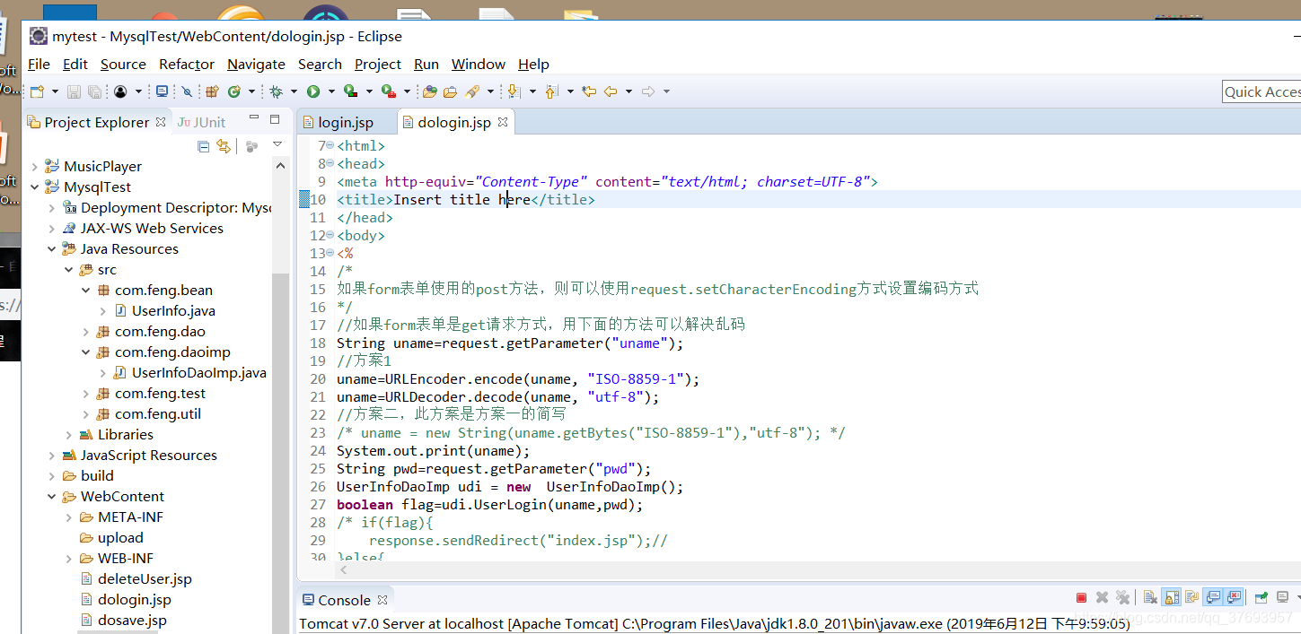1301x634 pixels.
Task: Switch to the login.jsp editor tab
Action: pyautogui.click(x=346, y=122)
